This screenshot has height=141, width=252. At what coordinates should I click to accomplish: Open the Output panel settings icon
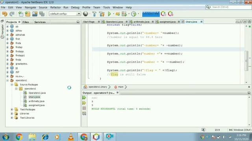[x=84, y=113]
